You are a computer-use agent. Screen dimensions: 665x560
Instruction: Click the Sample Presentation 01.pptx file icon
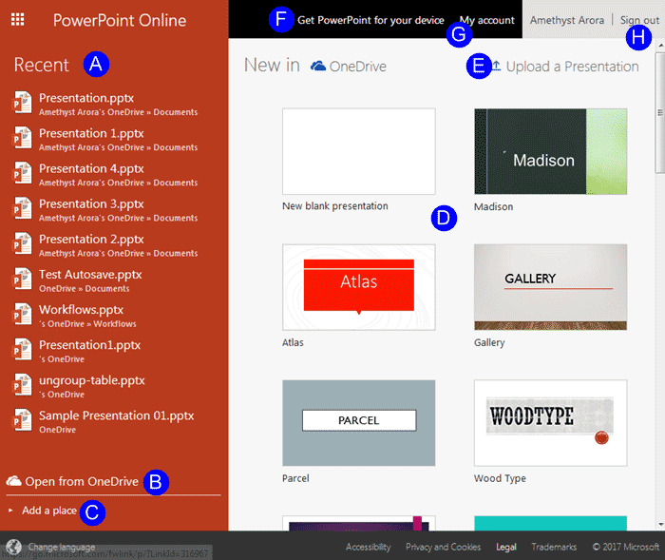click(x=22, y=420)
